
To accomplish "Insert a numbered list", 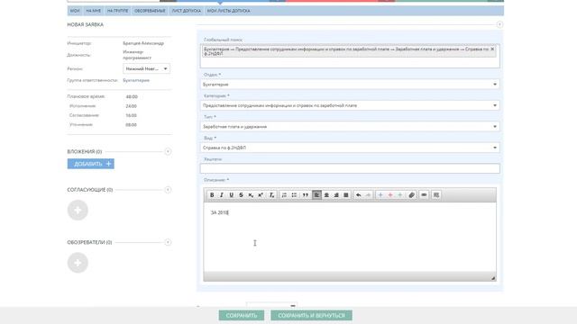I will coord(284,195).
